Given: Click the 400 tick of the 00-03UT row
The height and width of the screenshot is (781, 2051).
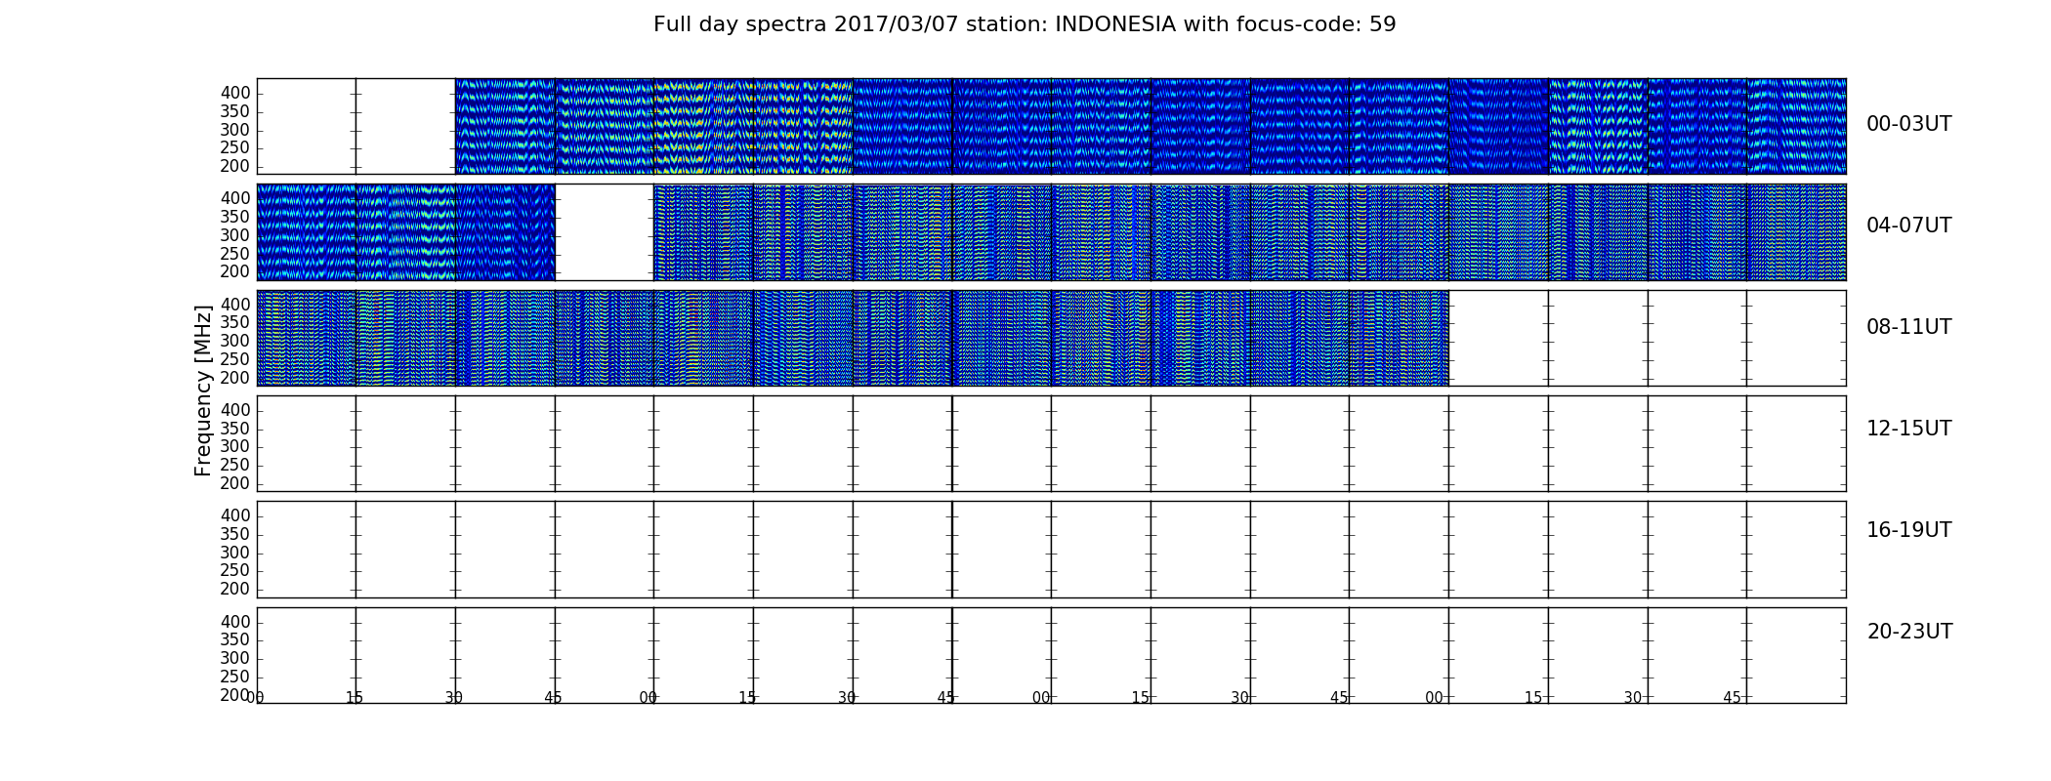Looking at the screenshot, I should point(235,94).
